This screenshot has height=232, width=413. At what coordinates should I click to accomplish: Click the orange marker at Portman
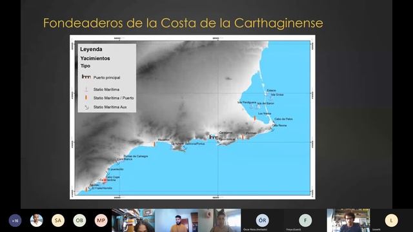pyautogui.click(x=243, y=137)
